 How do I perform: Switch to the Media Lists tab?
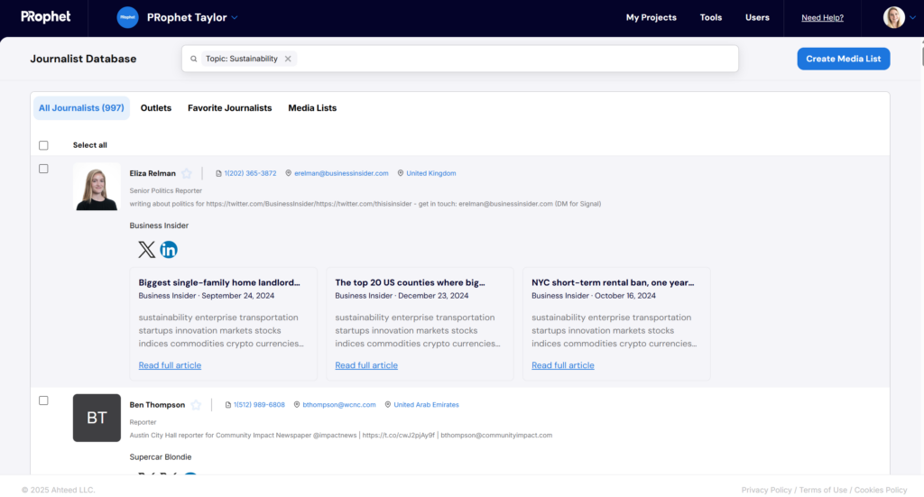tap(312, 107)
